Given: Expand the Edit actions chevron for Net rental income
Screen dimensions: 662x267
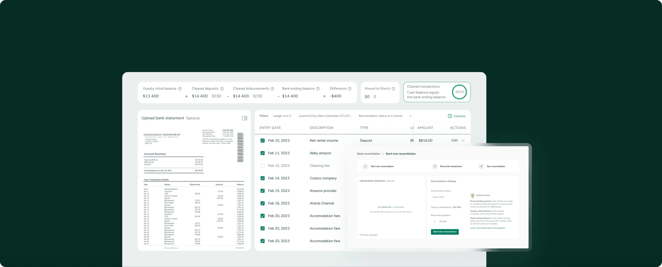Looking at the screenshot, I should pyautogui.click(x=463, y=140).
